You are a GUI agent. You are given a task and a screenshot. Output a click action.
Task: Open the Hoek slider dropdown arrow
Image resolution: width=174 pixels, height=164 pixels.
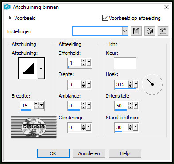point(135,84)
